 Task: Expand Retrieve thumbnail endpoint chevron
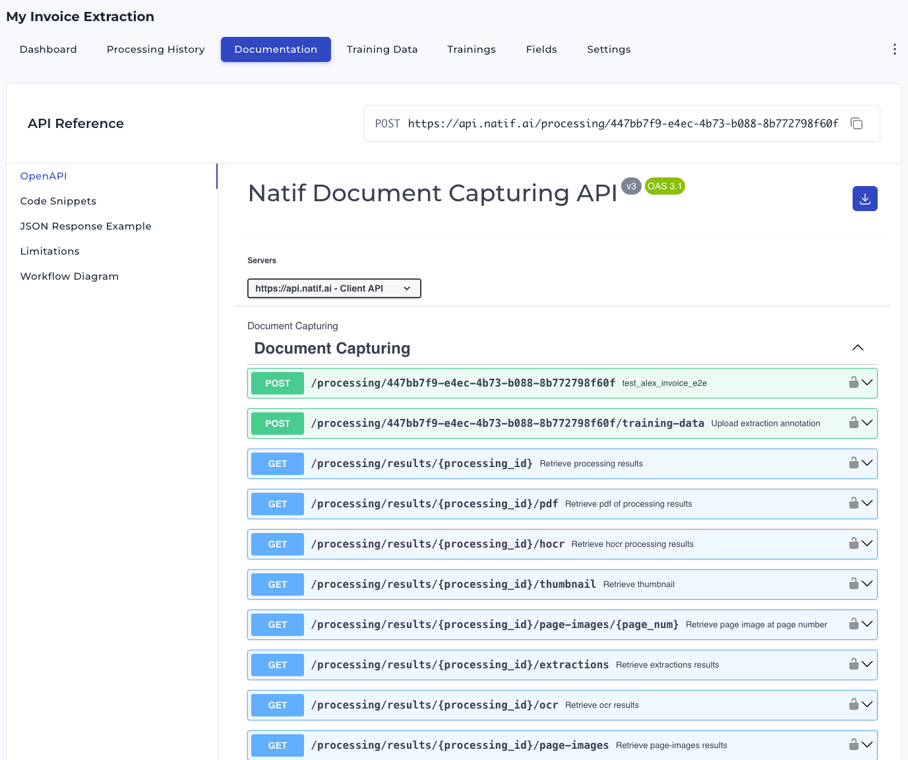pyautogui.click(x=867, y=583)
